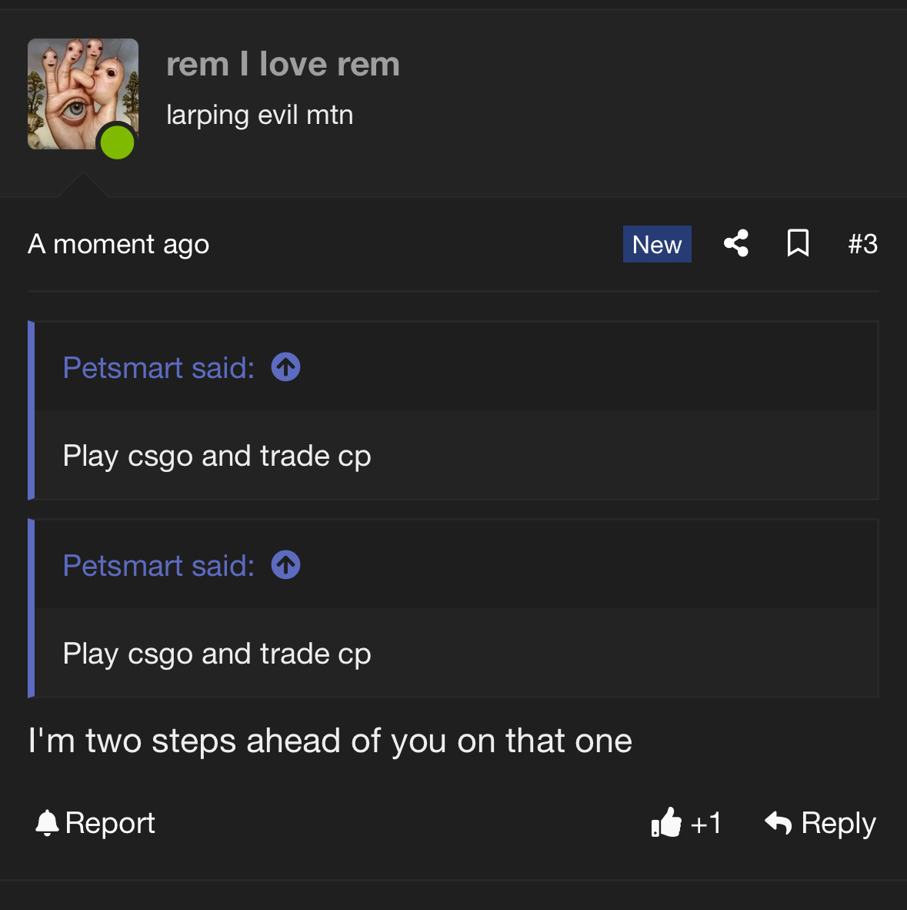The width and height of the screenshot is (907, 910).
Task: Click "Petsmart said:" in the first quote
Action: pyautogui.click(x=158, y=368)
